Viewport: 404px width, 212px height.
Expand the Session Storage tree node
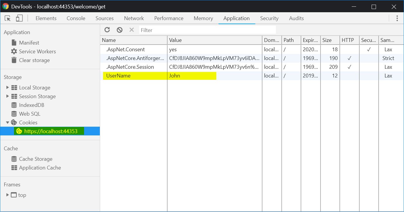click(x=8, y=96)
